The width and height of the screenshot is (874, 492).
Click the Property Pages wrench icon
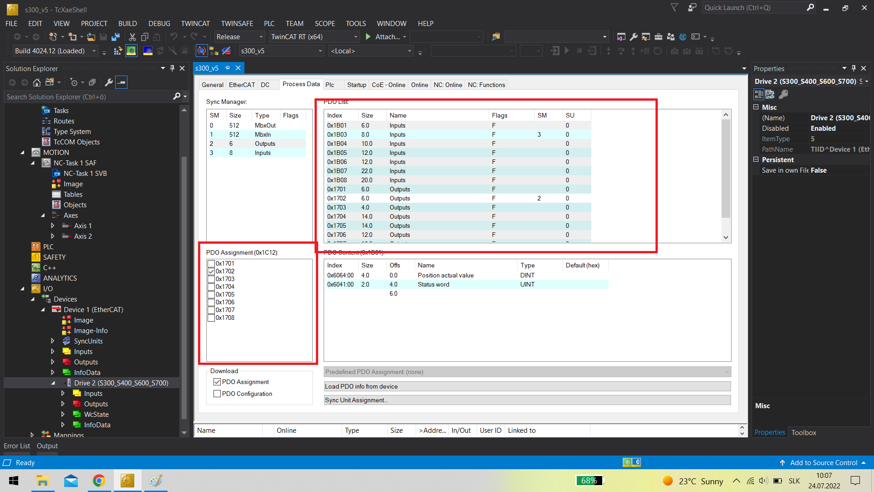783,94
